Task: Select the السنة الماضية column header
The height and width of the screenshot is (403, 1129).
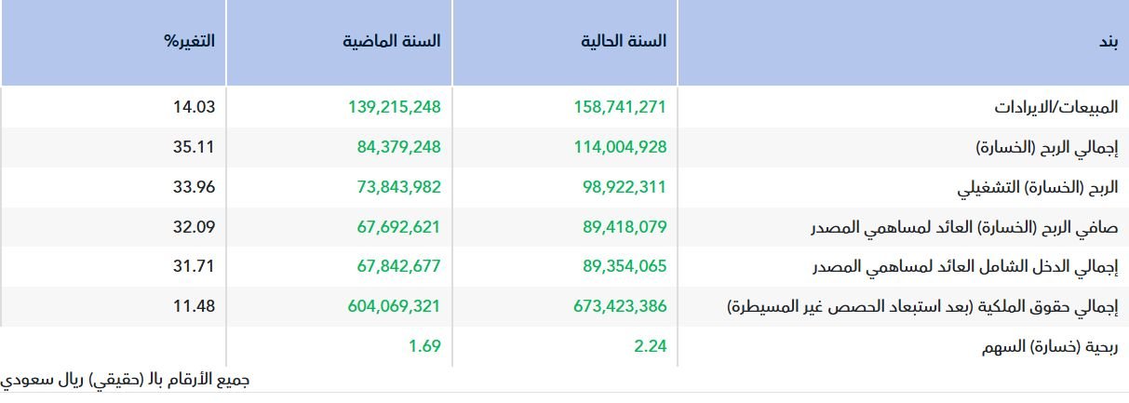Action: click(391, 42)
